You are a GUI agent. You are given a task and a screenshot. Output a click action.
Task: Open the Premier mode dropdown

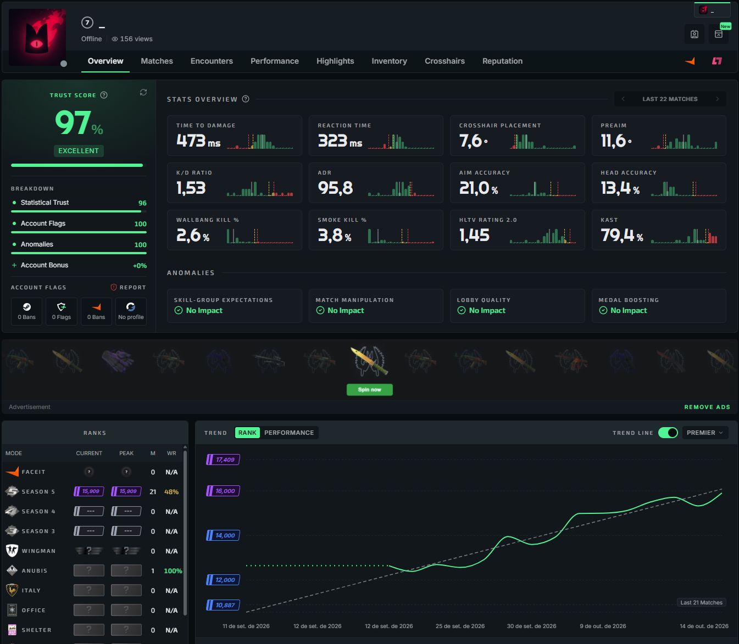[x=705, y=433]
